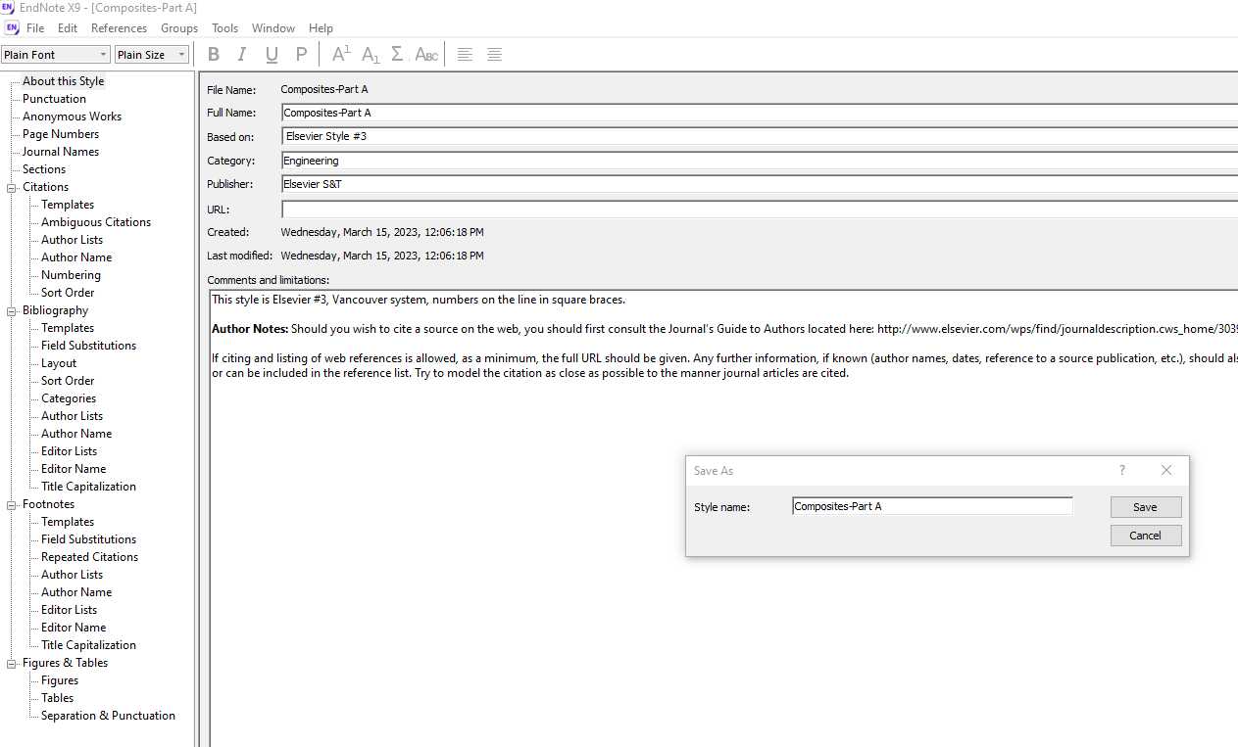Open the Edit menu
Viewport: 1238px width, 747px height.
pos(68,28)
